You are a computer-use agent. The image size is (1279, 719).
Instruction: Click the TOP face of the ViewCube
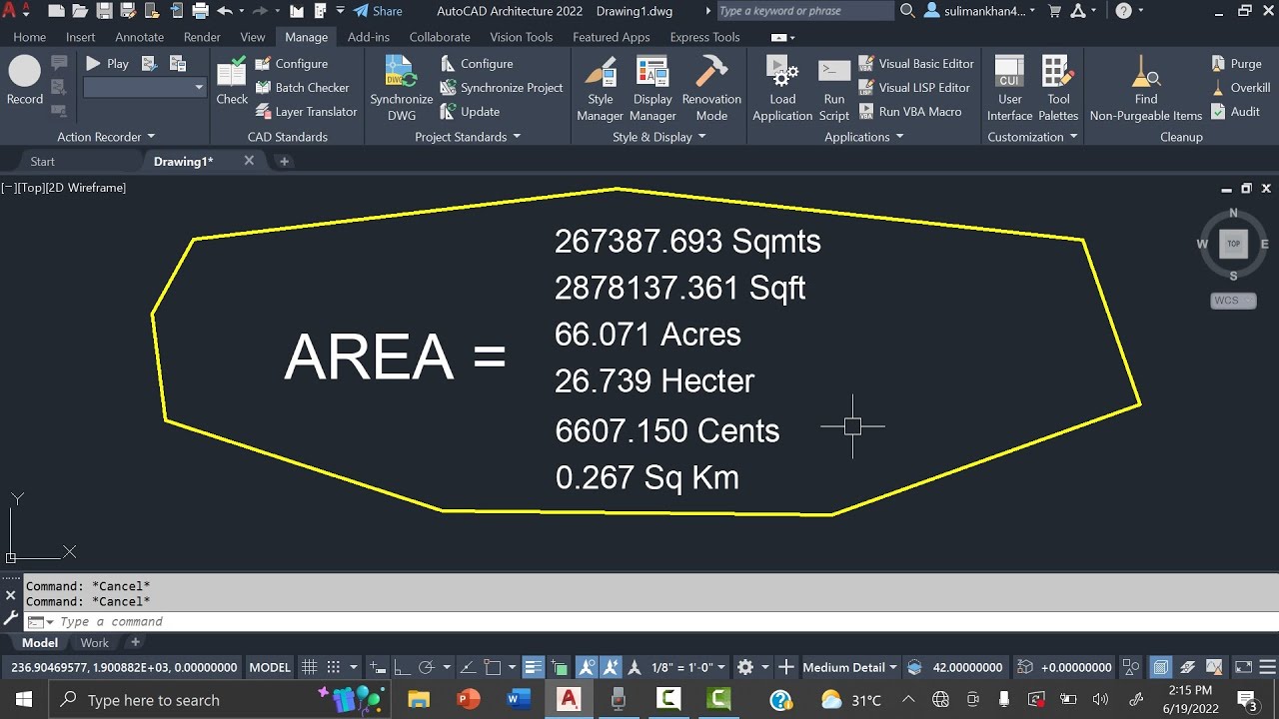click(x=1233, y=244)
